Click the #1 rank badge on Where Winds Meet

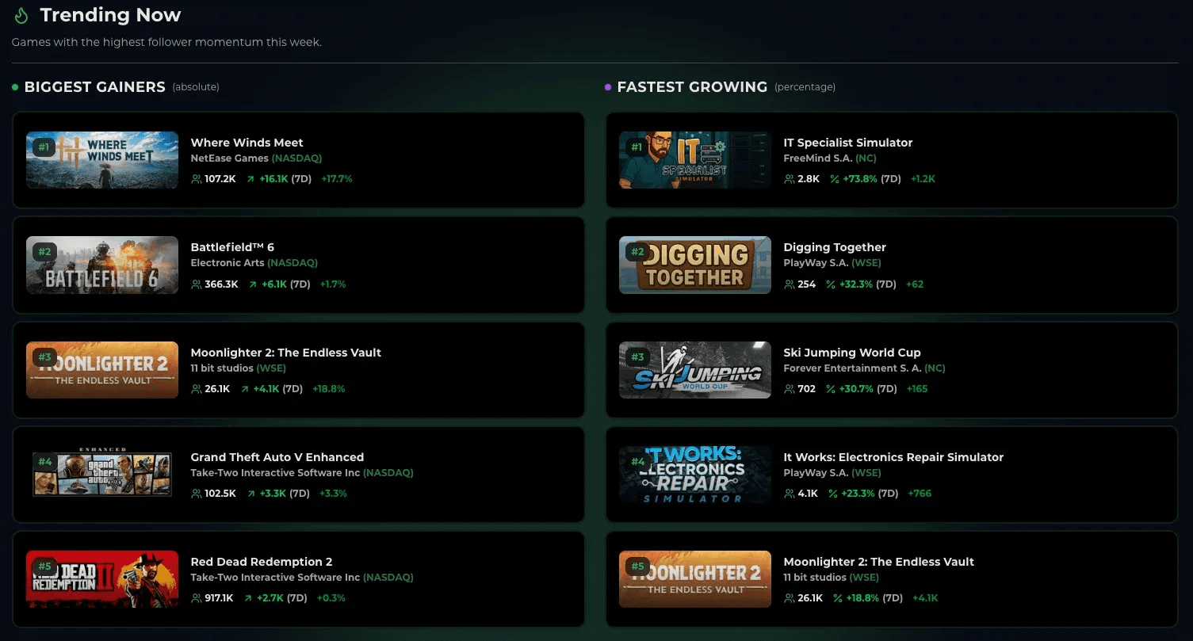click(x=44, y=147)
